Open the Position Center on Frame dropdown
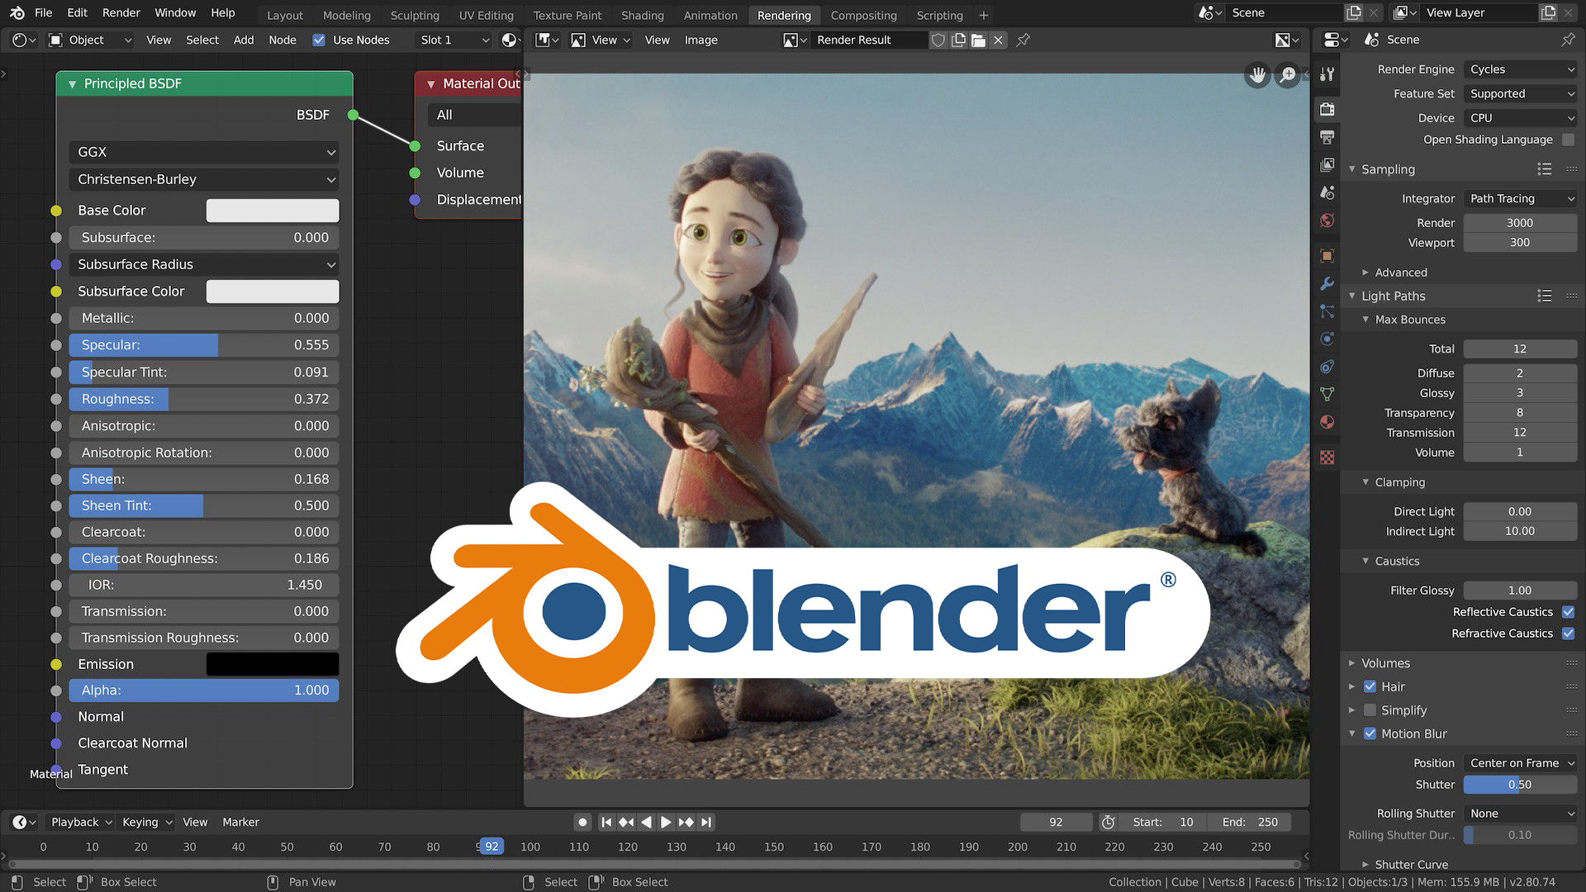 pyautogui.click(x=1520, y=763)
